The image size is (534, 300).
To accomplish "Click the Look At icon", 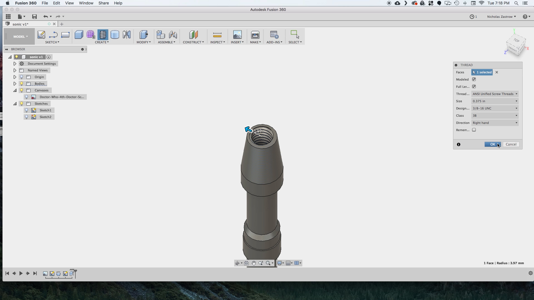I will click(x=246, y=263).
